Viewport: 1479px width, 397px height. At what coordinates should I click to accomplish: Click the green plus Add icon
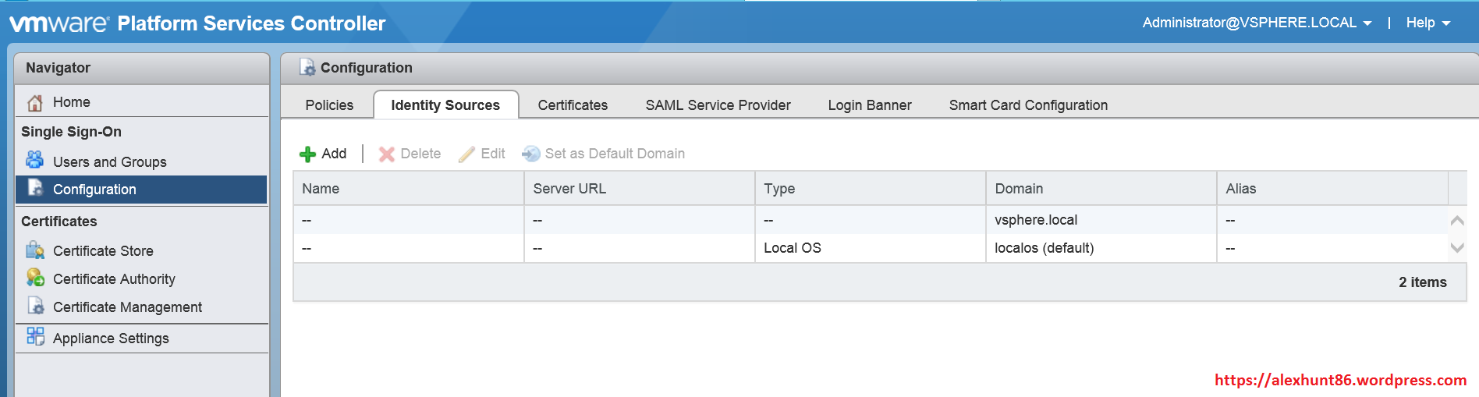(307, 154)
